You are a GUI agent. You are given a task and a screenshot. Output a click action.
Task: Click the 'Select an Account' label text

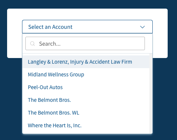[x=50, y=27]
